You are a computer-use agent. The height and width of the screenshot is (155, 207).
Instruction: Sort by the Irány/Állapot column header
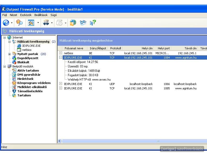click(x=98, y=48)
